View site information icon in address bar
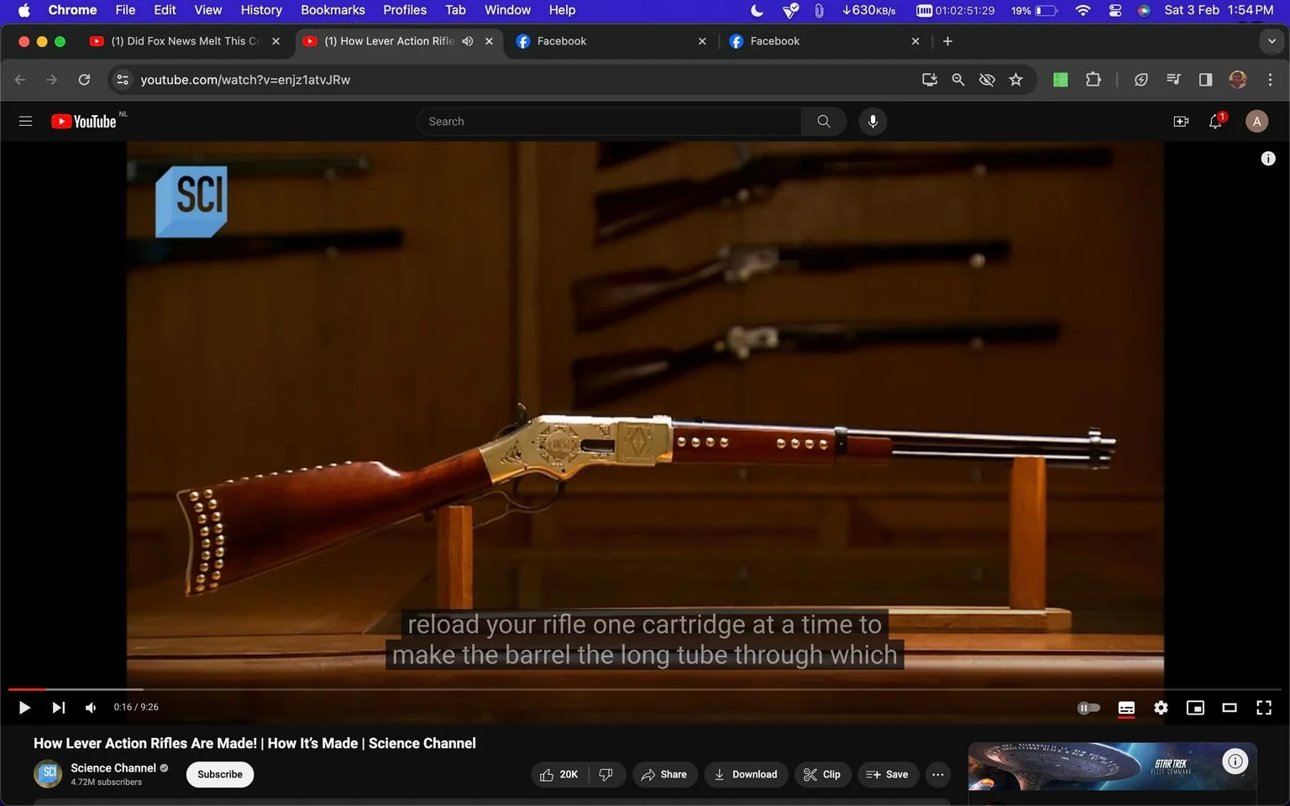Viewport: 1290px width, 806px height. point(123,80)
